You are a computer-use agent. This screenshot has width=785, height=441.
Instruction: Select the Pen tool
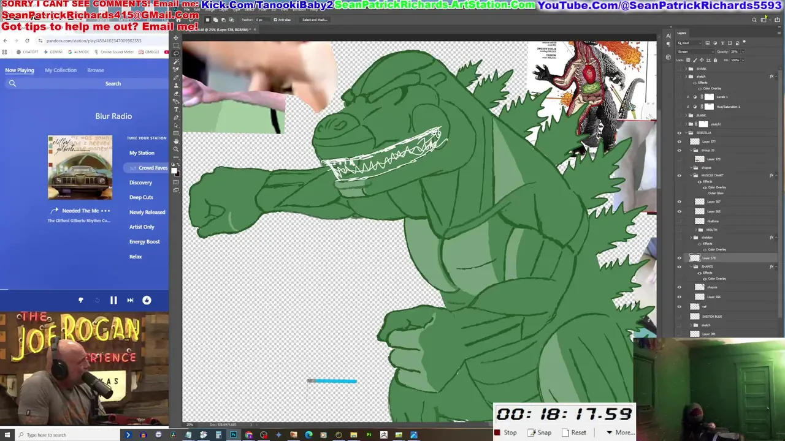click(x=176, y=118)
